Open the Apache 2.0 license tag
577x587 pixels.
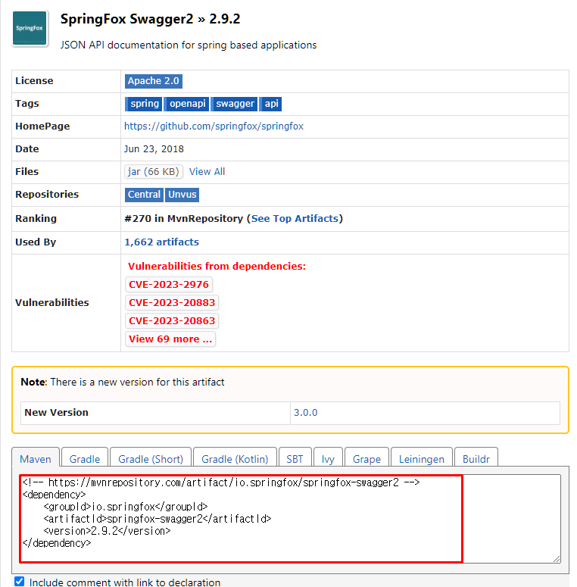(x=154, y=81)
